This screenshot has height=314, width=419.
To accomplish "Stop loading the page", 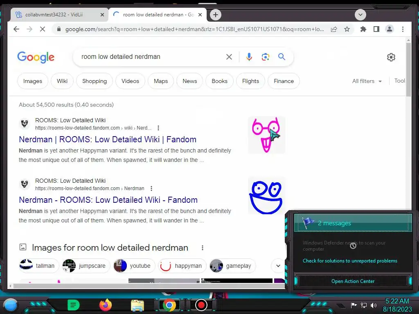I will click(43, 29).
